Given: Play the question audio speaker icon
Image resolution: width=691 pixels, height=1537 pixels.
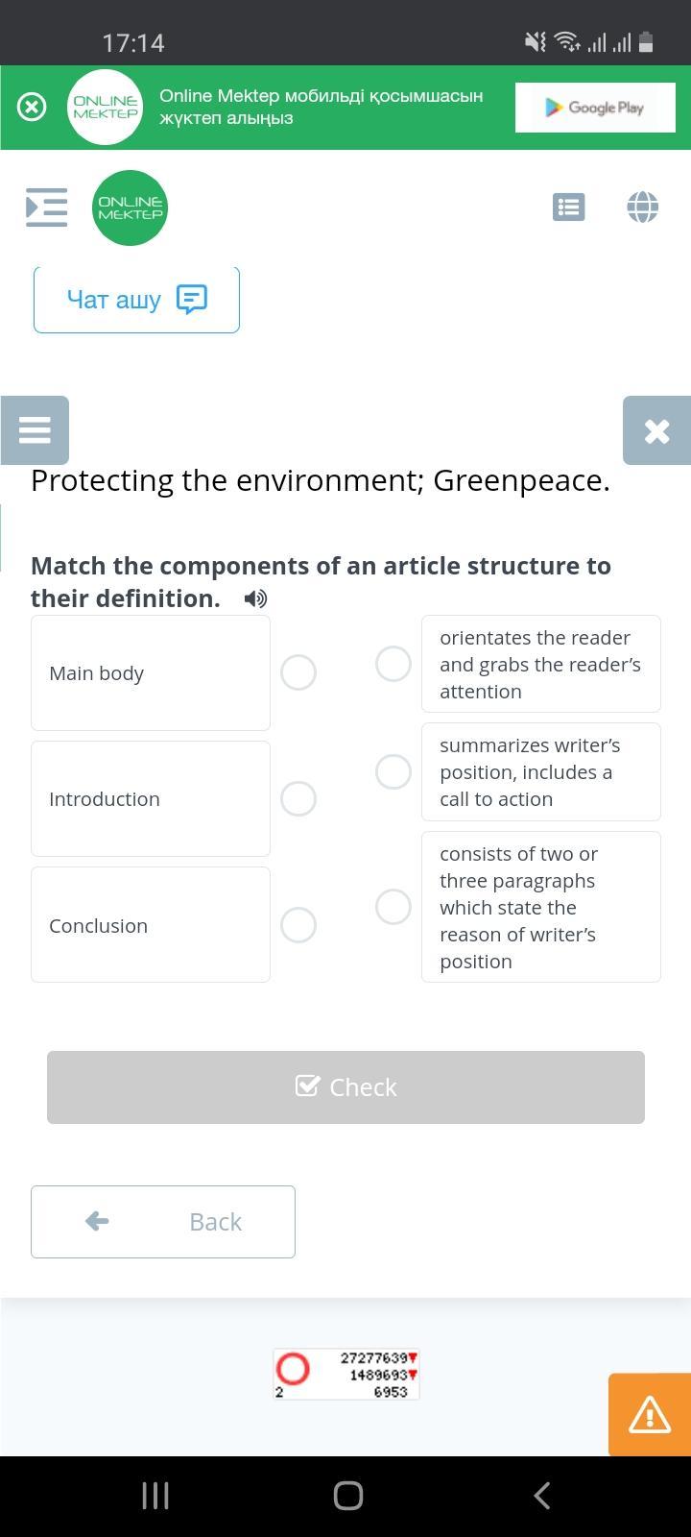Looking at the screenshot, I should [x=255, y=598].
